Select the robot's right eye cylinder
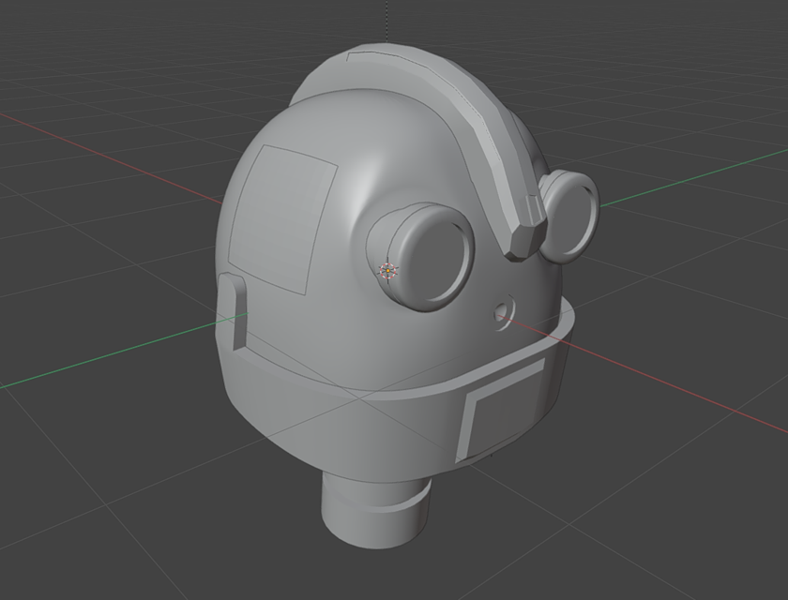 coord(569,216)
